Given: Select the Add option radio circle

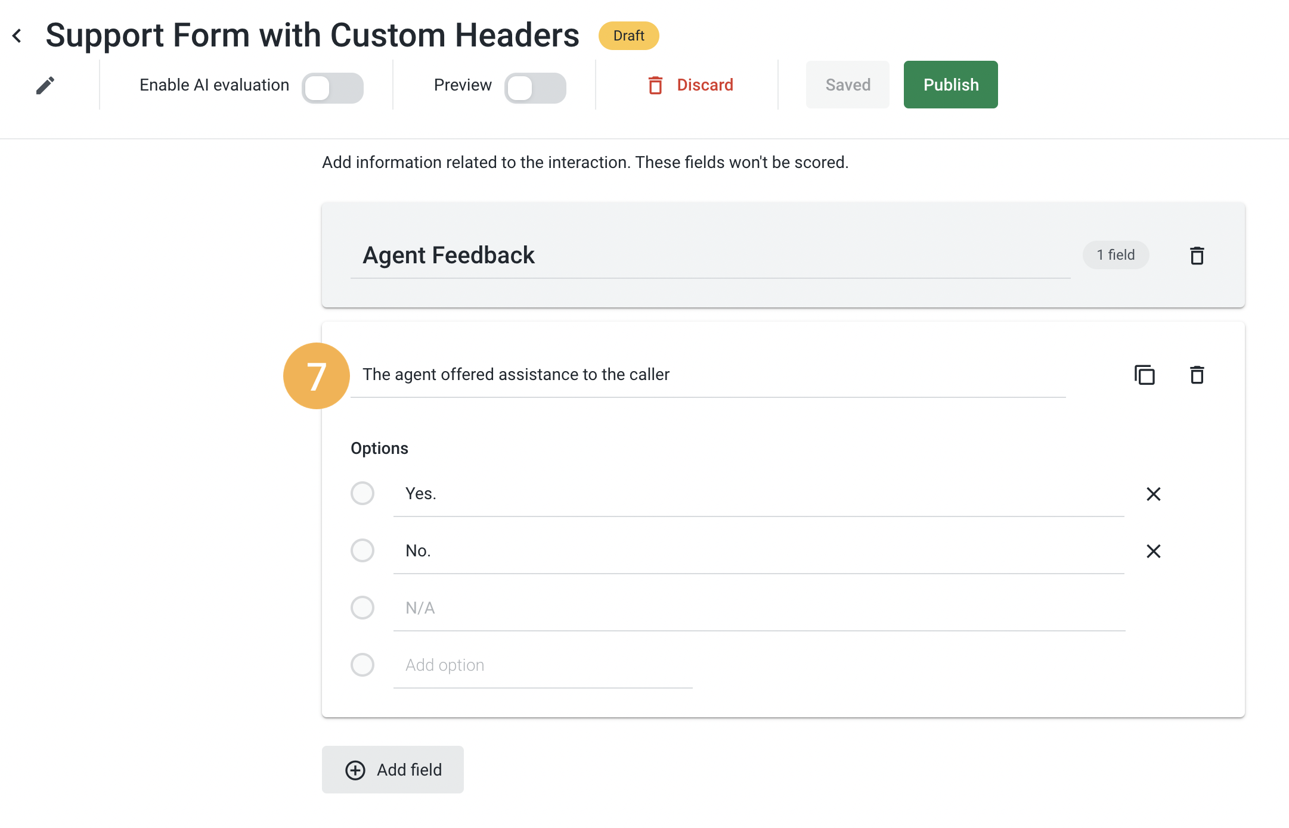Looking at the screenshot, I should point(362,665).
